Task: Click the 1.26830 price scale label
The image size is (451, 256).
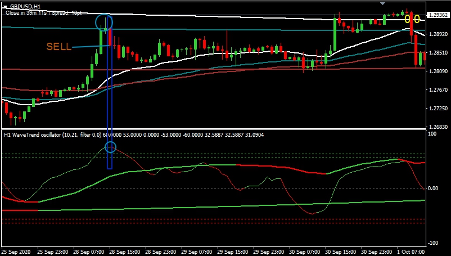Action: pyautogui.click(x=439, y=127)
